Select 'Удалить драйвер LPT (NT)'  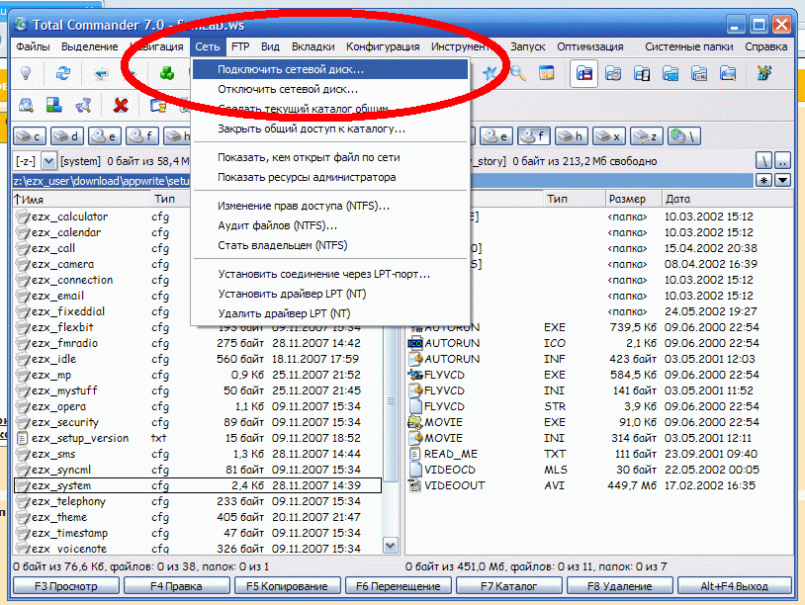pyautogui.click(x=330, y=313)
